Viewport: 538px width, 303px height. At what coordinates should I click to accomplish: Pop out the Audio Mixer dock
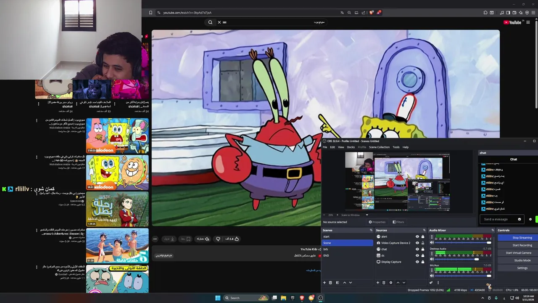coord(493,230)
